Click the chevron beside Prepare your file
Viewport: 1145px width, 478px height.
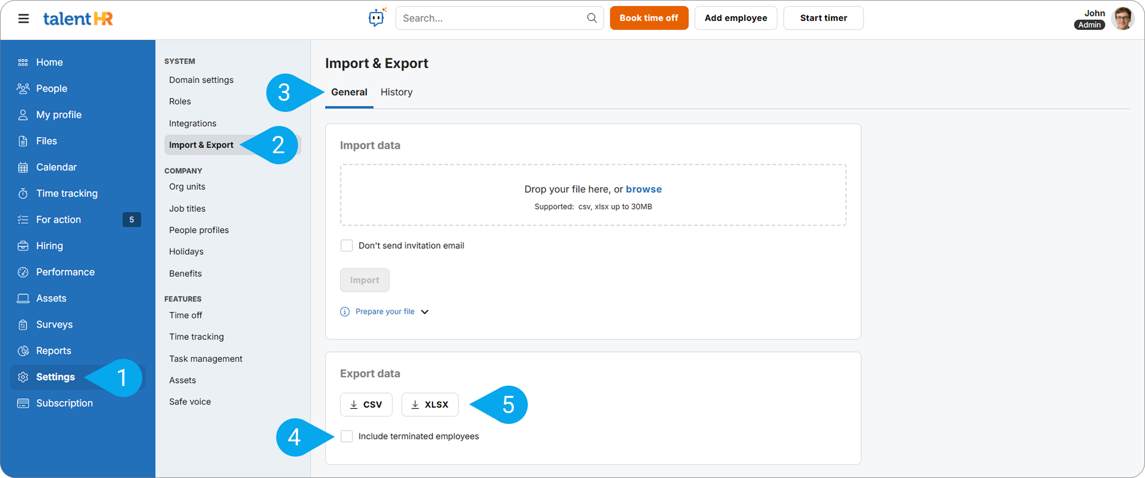tap(425, 312)
